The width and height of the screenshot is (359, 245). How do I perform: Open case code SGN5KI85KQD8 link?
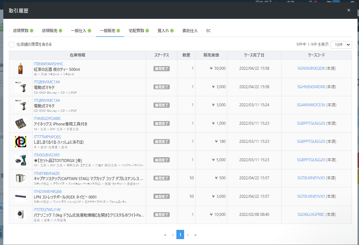[311, 69]
